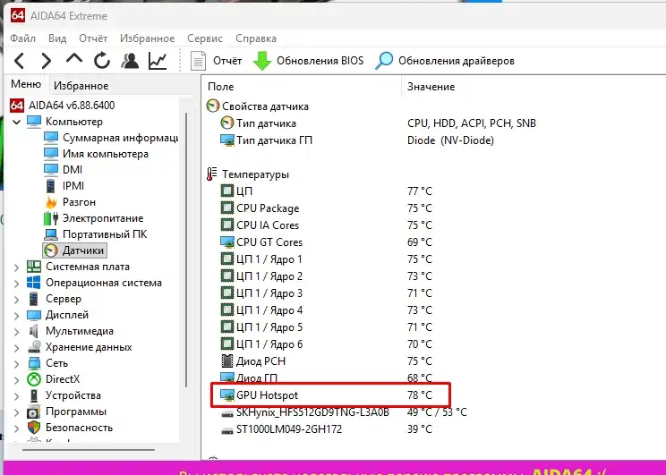
Task: Expand the Устройства node
Action: tap(17, 396)
